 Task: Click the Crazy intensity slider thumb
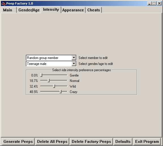pos(60,92)
